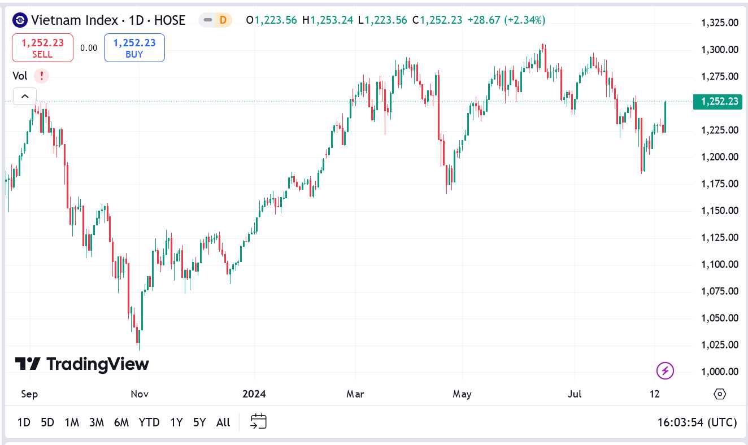The image size is (748, 445).
Task: Expand the interval selector pill
Action: 215,19
